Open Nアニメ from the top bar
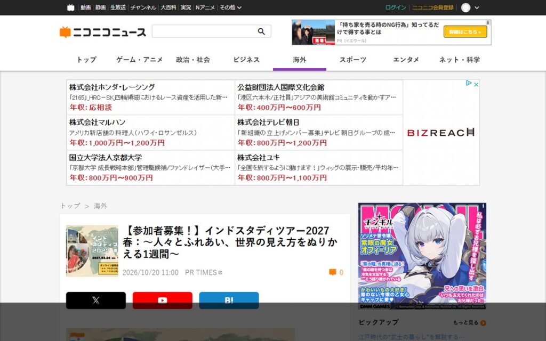546x341 pixels. (x=205, y=7)
